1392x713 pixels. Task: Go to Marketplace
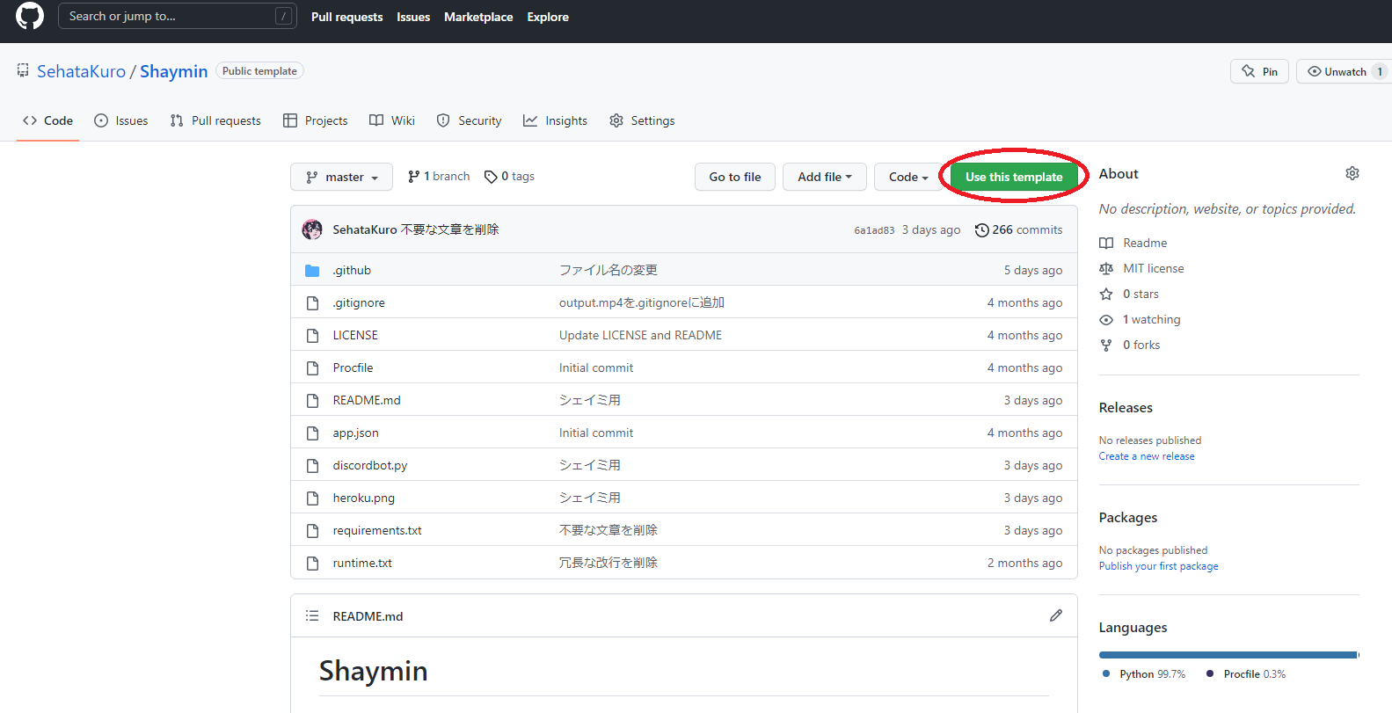coord(478,17)
